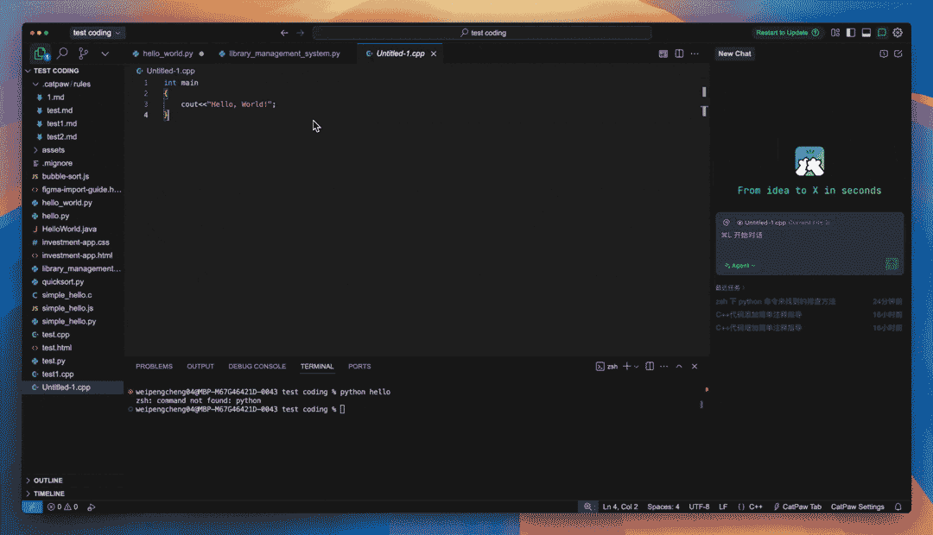Open the Agent mode dropdown
Image resolution: width=933 pixels, height=535 pixels.
click(x=739, y=266)
